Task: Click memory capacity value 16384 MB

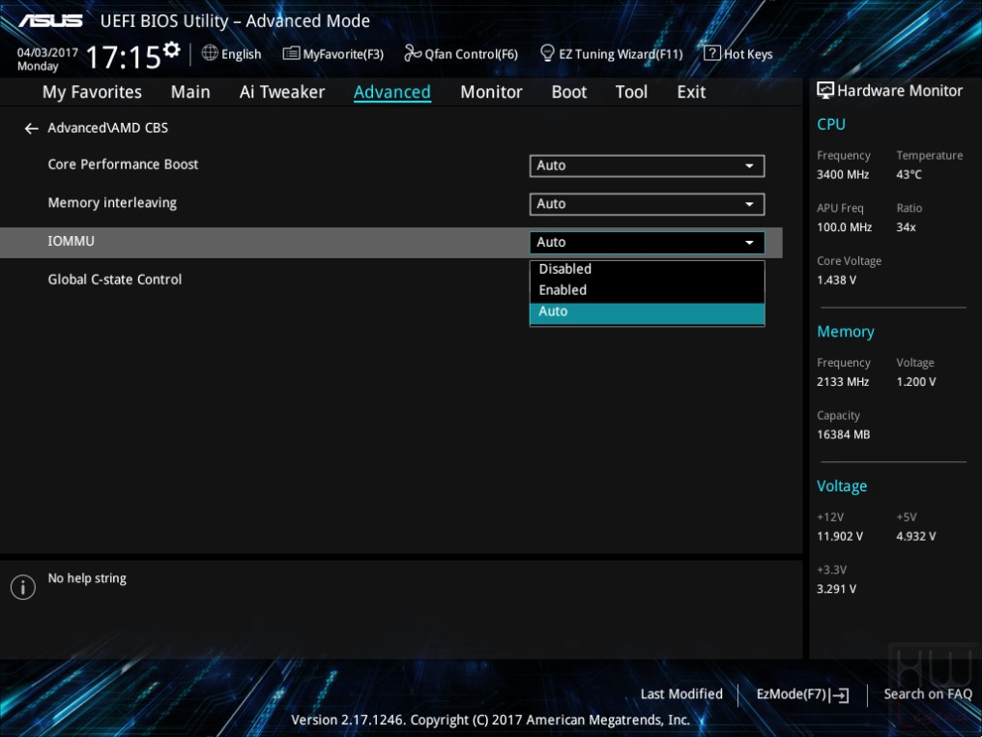Action: pos(843,435)
